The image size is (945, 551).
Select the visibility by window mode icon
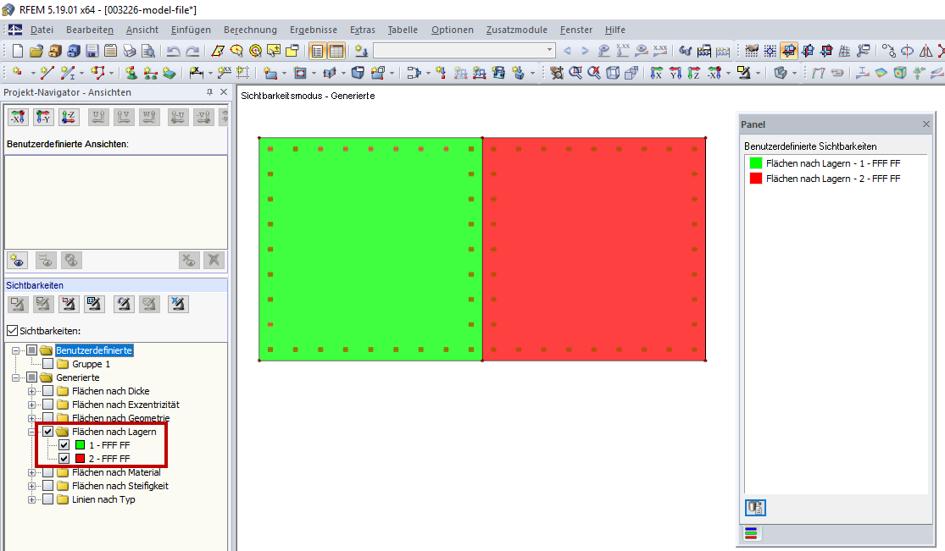(x=18, y=304)
